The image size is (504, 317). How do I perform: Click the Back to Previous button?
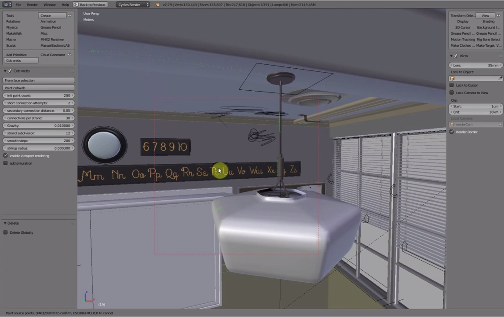[x=90, y=5]
